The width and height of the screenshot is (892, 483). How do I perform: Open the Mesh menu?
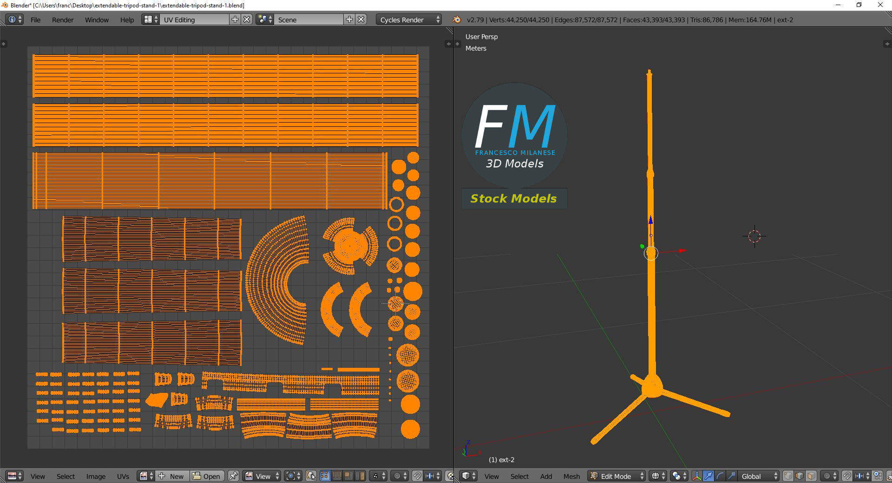click(571, 476)
